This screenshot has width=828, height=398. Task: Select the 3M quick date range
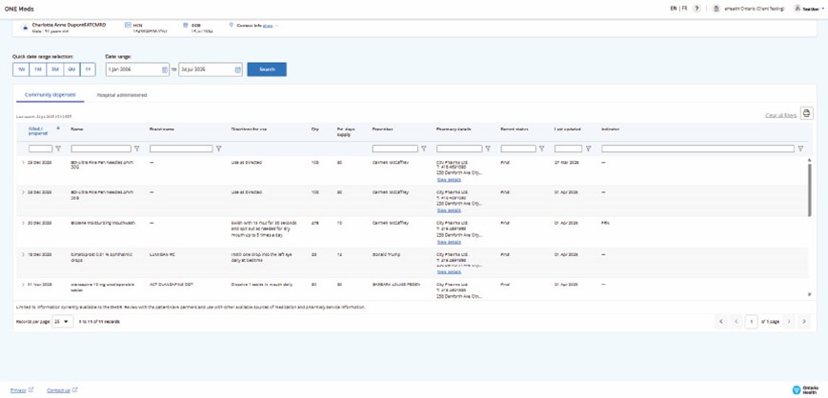pos(55,70)
